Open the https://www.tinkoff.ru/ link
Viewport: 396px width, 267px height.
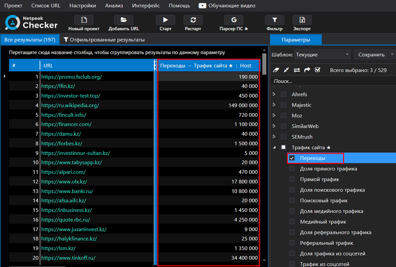68,258
